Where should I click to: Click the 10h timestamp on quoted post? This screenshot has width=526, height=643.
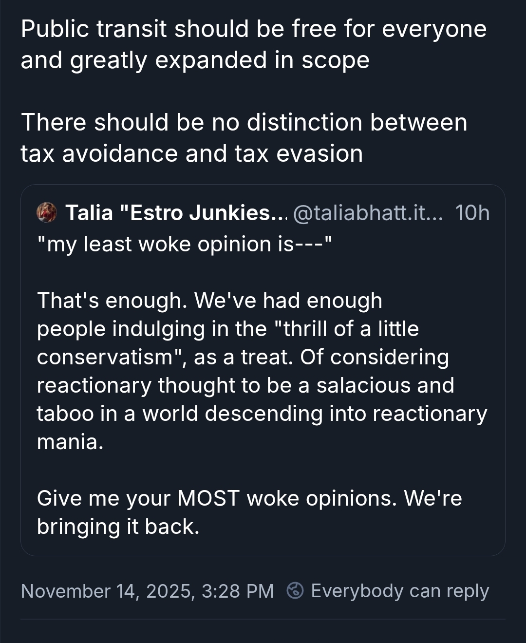472,213
